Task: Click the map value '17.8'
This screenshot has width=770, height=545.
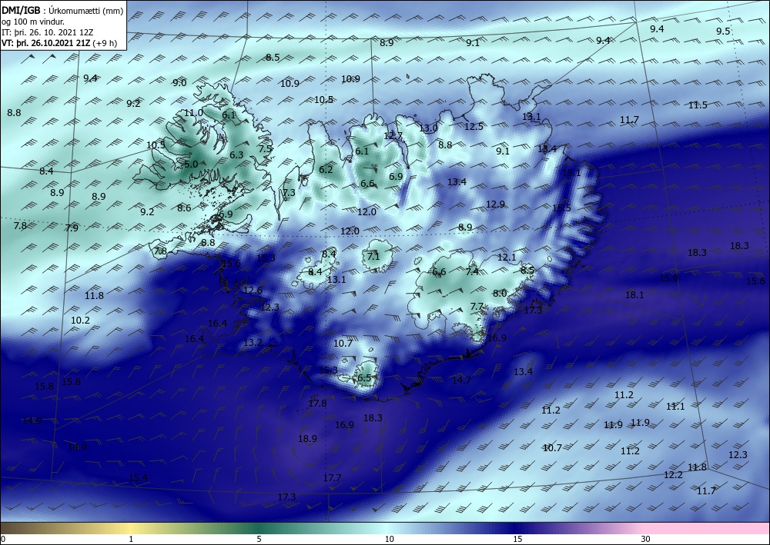Action: 317,404
